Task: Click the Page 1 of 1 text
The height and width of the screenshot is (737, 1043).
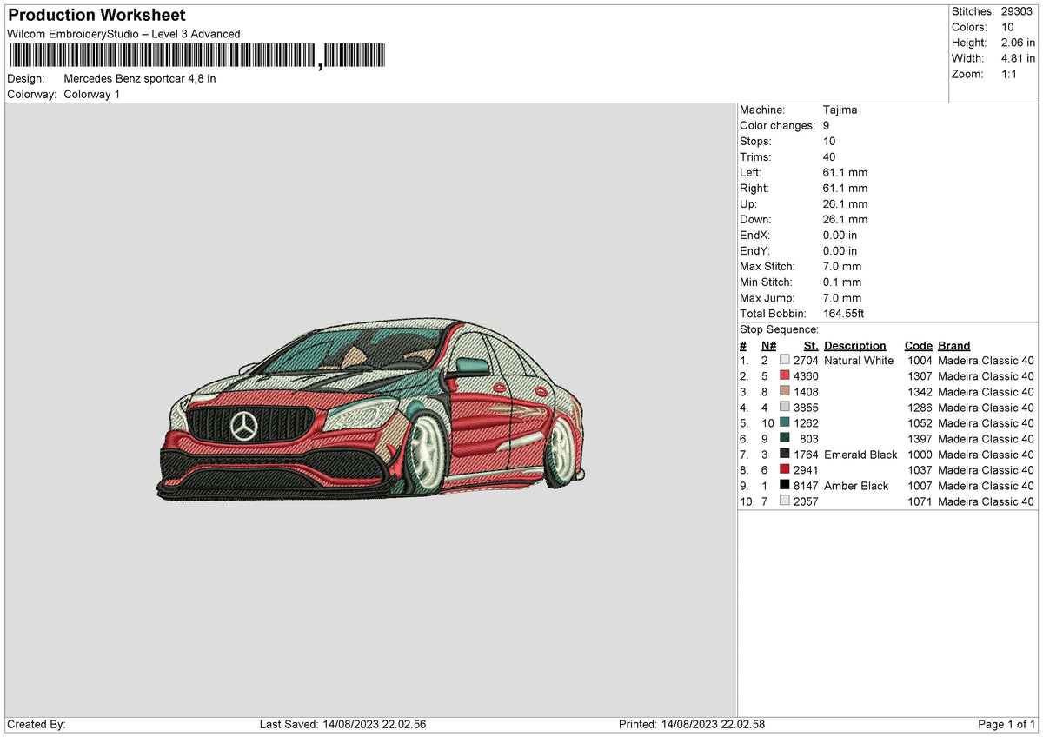Action: [x=1006, y=723]
